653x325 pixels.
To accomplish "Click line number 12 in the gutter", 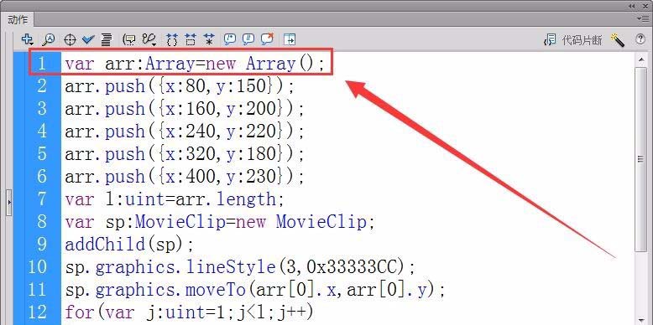I will 38,312.
